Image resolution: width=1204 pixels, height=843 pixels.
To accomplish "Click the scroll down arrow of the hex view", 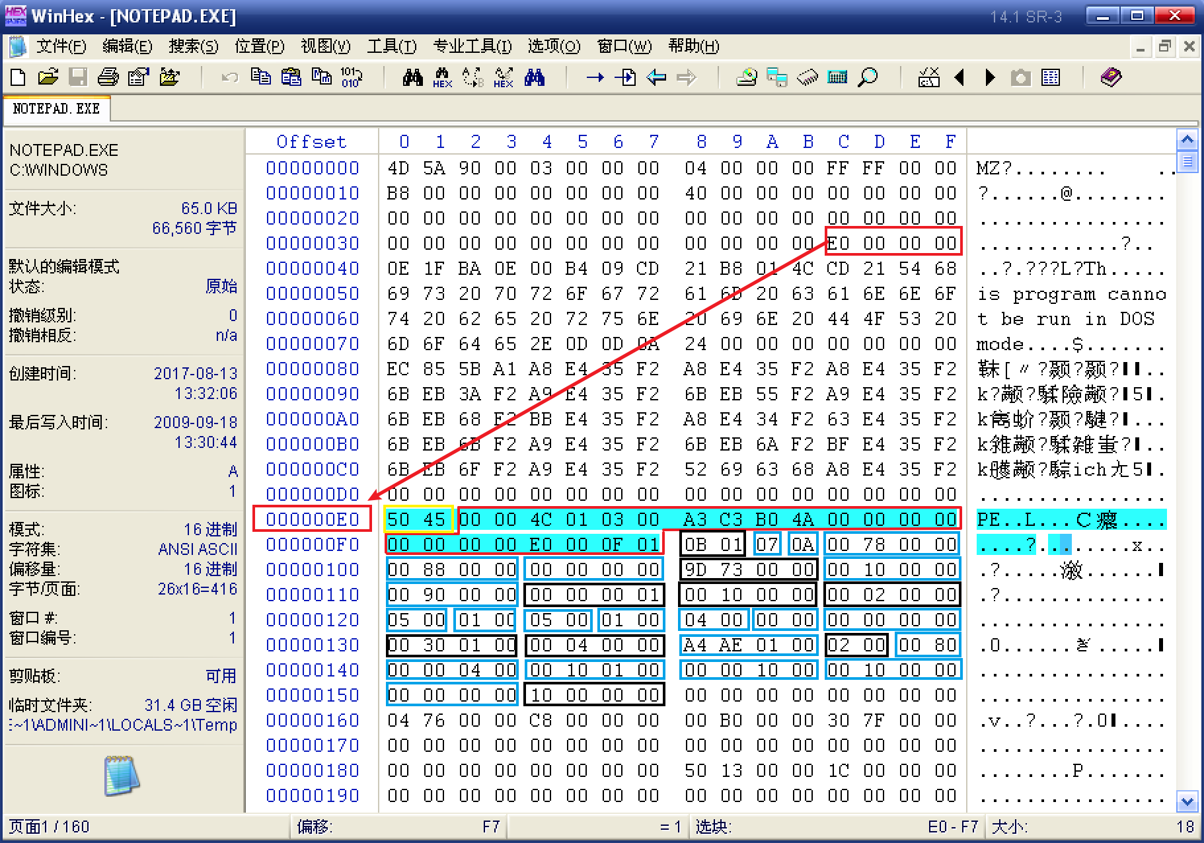I will (1187, 802).
